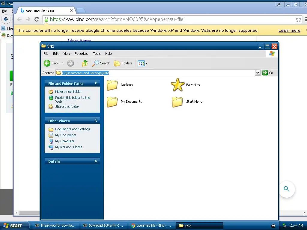Viewport: 307px width, 230px height.
Task: Click Share this folder
Action: [67, 107]
